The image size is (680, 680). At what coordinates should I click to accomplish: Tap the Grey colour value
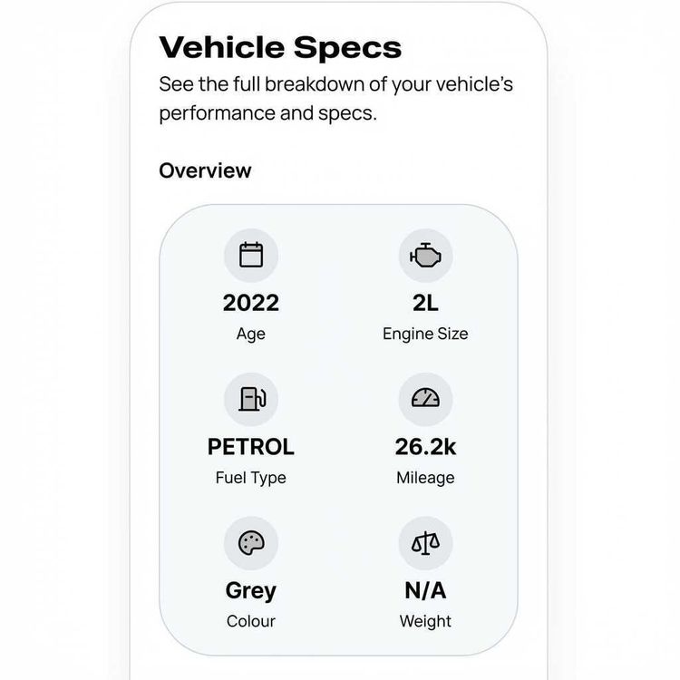click(x=251, y=591)
